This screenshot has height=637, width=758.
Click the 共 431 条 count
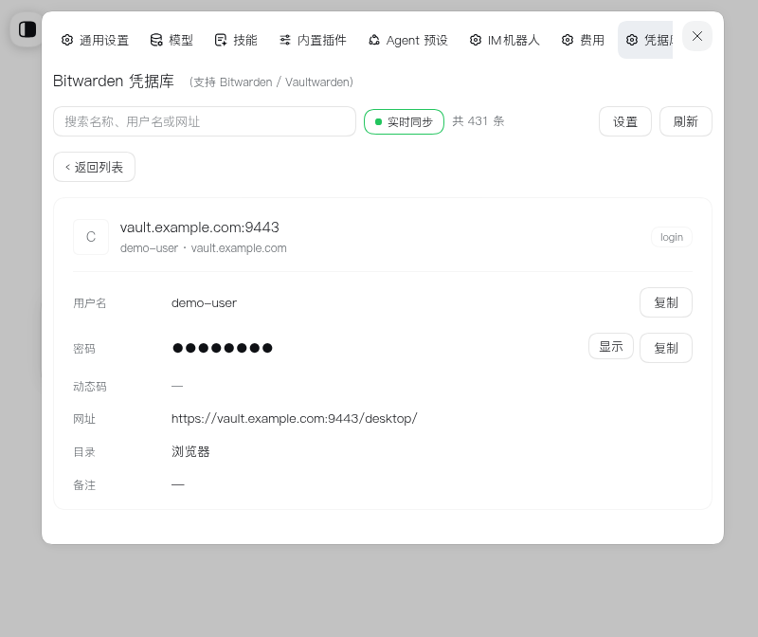coord(478,121)
